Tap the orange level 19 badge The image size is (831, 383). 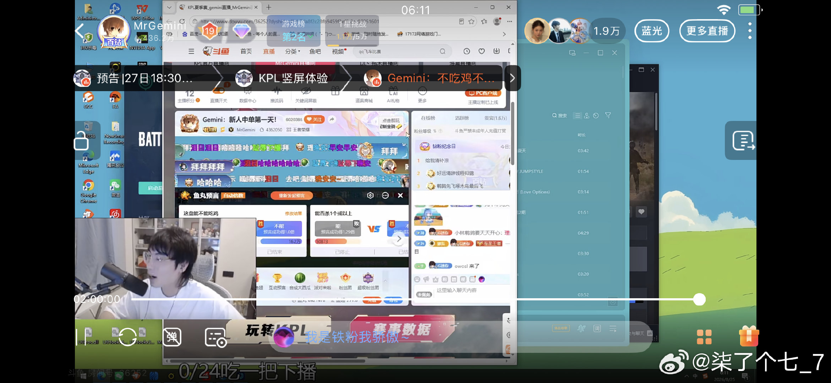pyautogui.click(x=209, y=31)
